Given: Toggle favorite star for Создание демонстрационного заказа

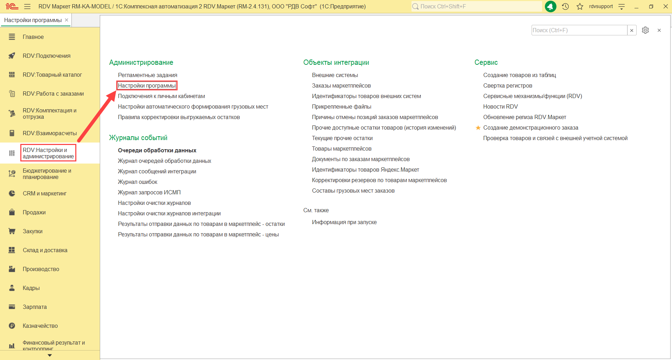Looking at the screenshot, I should coord(478,128).
